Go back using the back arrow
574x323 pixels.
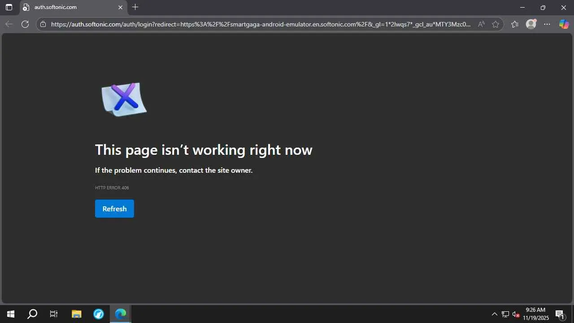click(x=9, y=24)
